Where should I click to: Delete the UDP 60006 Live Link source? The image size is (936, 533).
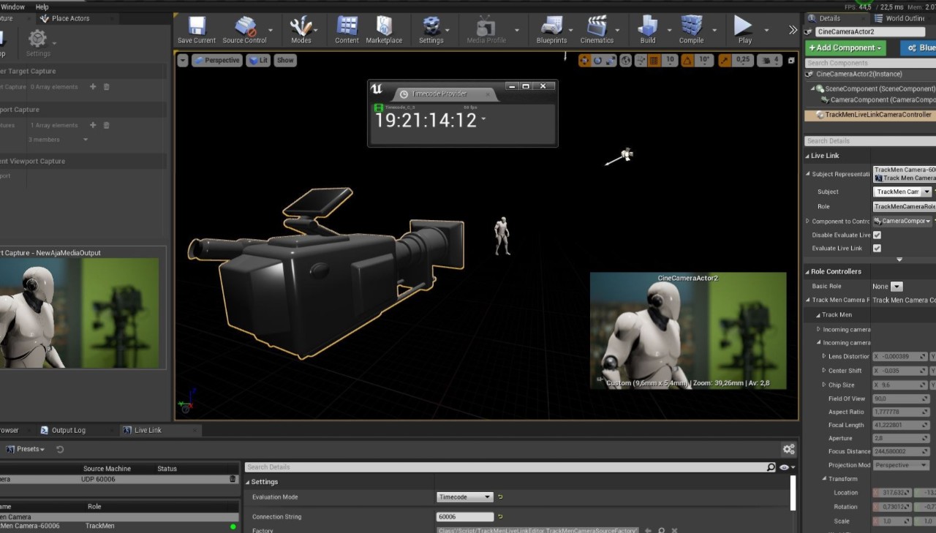point(233,479)
